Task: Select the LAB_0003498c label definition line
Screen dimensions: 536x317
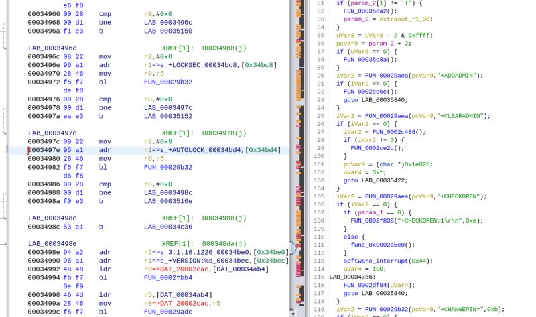Action: click(52, 218)
